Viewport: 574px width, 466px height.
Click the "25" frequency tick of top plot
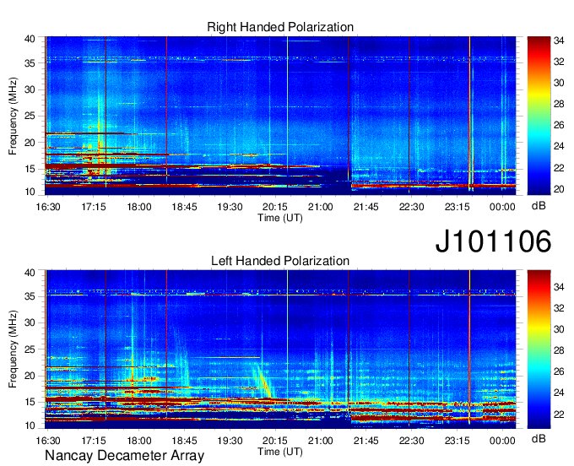click(x=30, y=116)
